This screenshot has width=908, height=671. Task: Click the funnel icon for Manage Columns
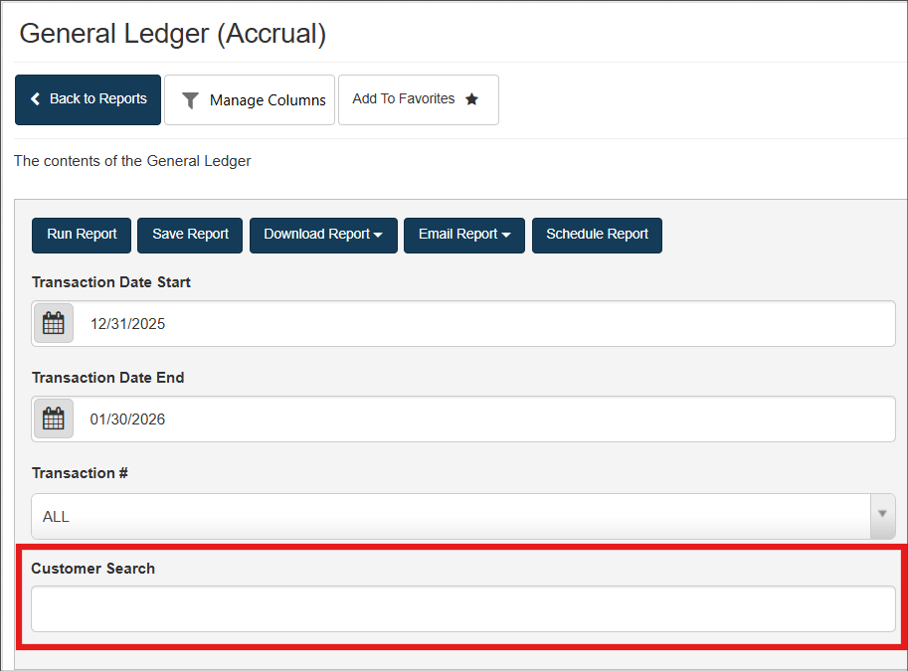coord(190,100)
